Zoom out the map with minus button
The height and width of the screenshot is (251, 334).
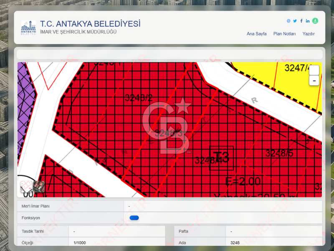click(314, 80)
